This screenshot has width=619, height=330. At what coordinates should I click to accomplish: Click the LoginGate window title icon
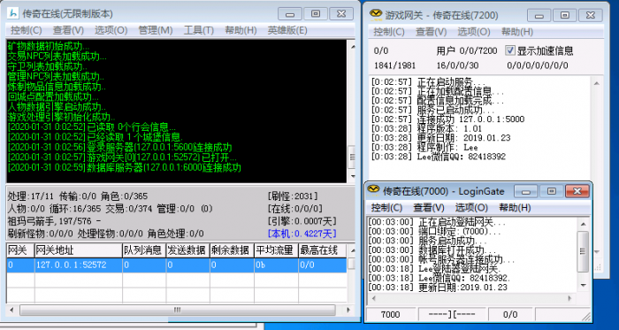pos(373,190)
